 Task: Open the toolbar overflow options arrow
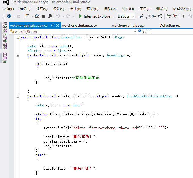147,18
